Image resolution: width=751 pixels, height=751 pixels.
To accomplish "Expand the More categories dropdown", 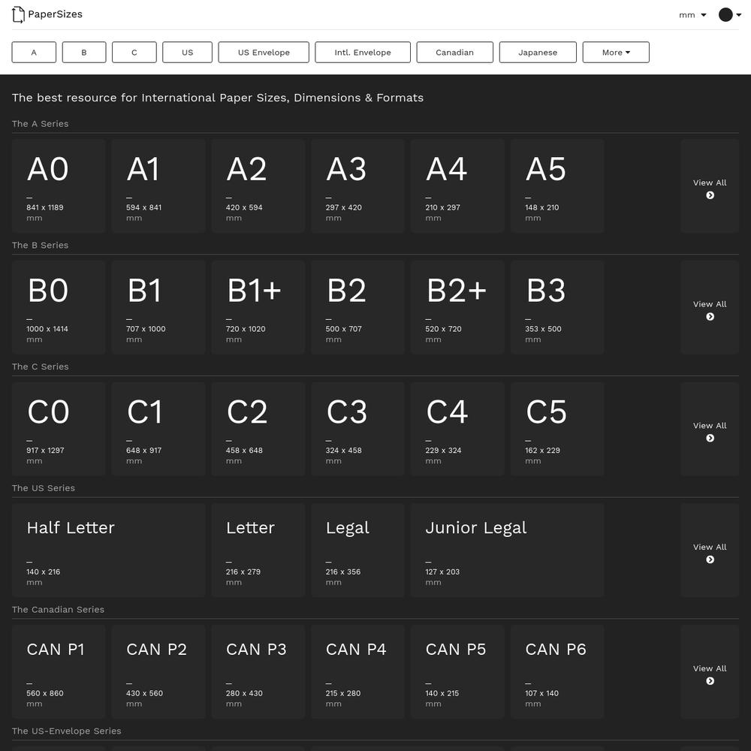I will [616, 53].
